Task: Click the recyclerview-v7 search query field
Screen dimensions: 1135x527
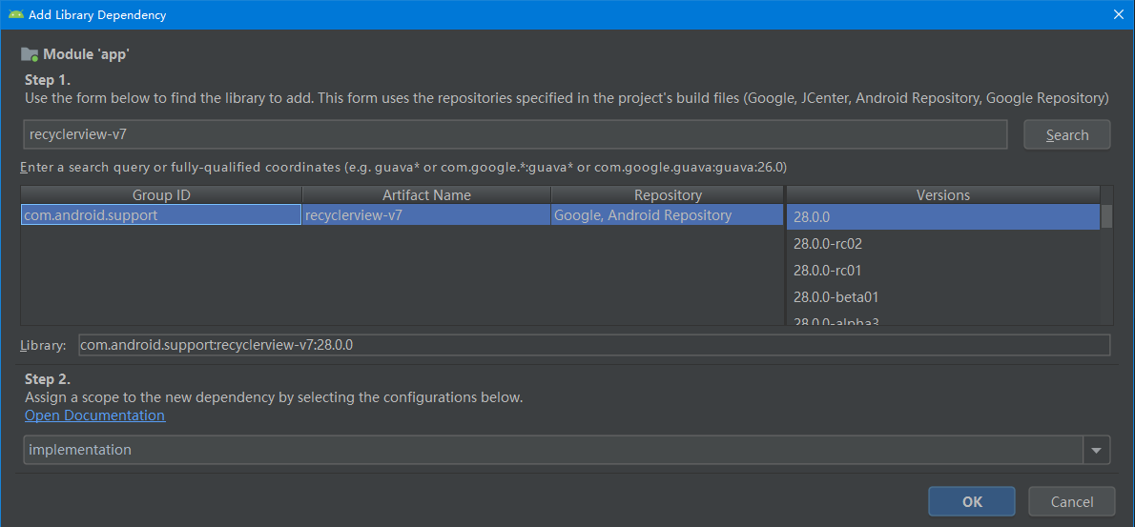Action: (515, 135)
